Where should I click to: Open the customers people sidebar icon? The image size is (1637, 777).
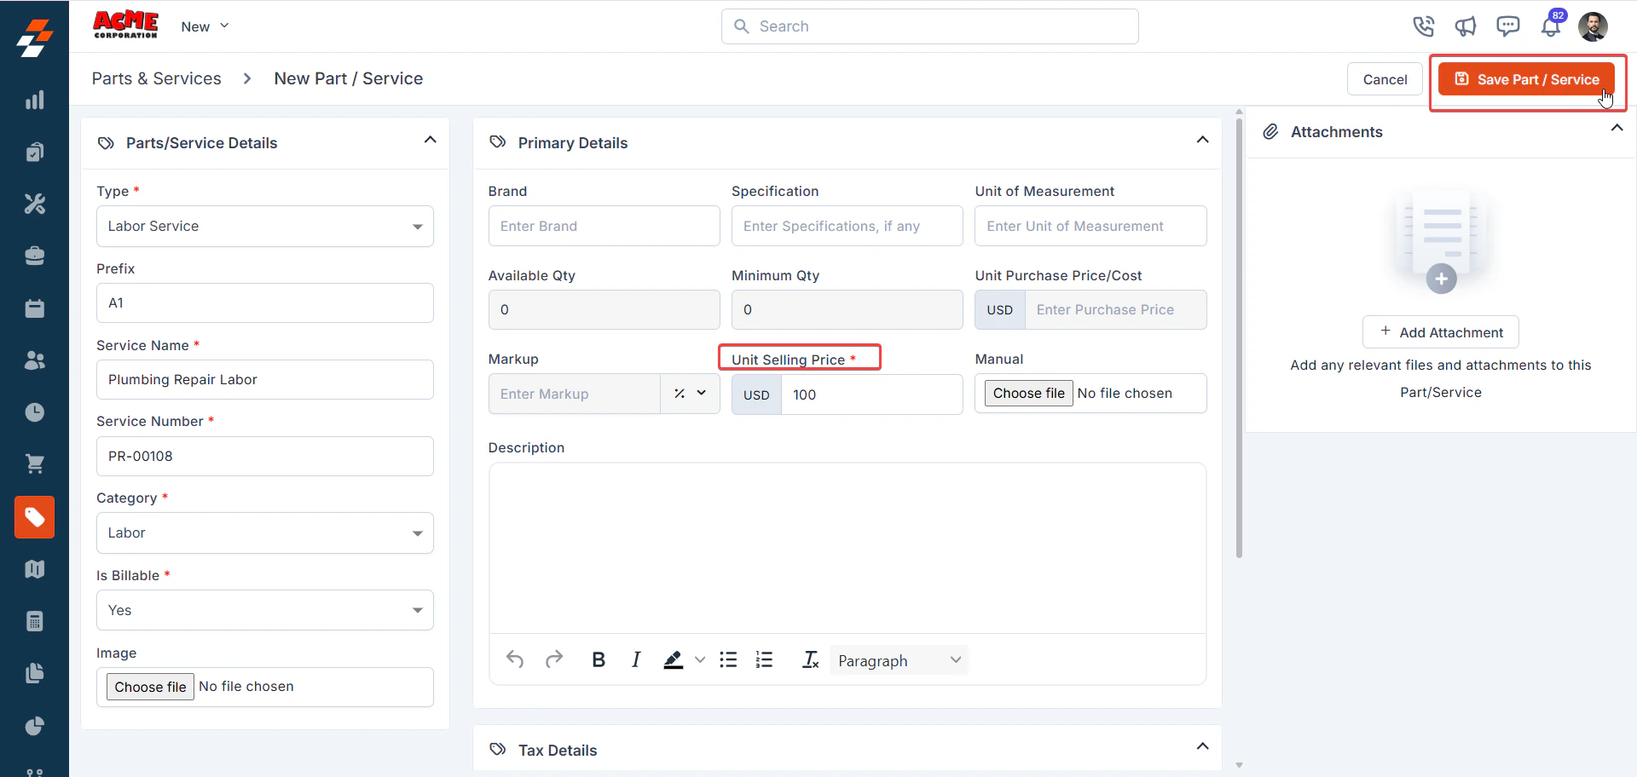[34, 360]
